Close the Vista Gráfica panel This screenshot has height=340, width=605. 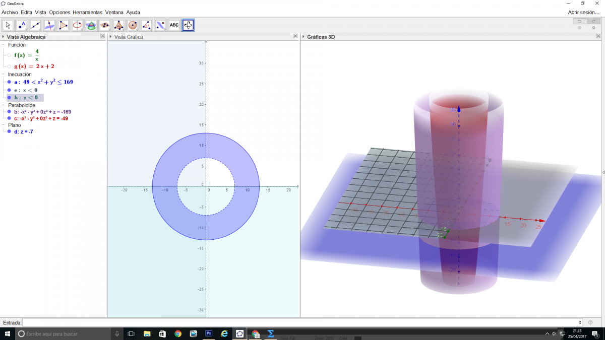pos(296,36)
